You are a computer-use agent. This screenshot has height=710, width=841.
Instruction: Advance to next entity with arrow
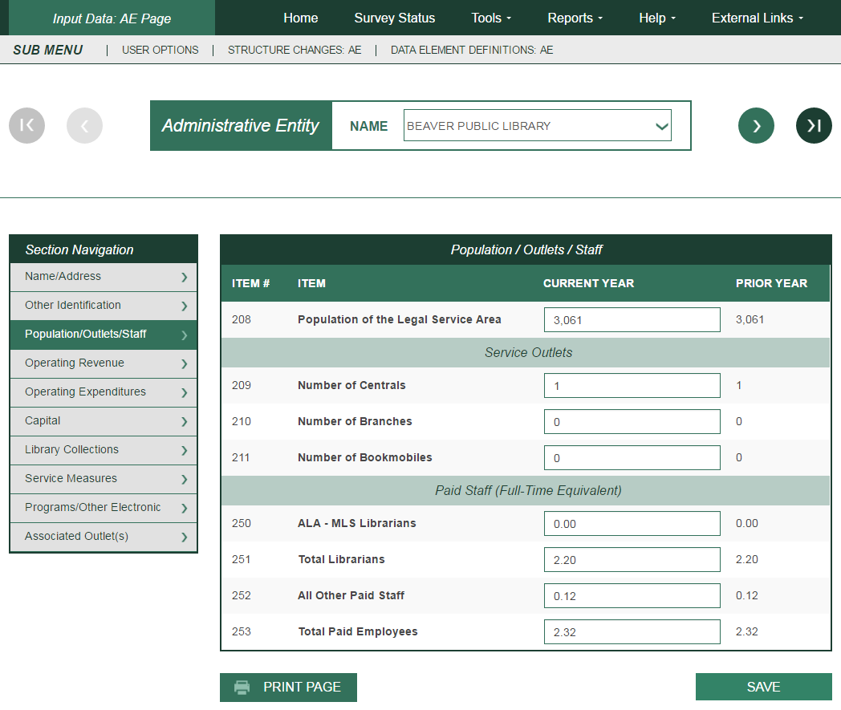coord(756,125)
